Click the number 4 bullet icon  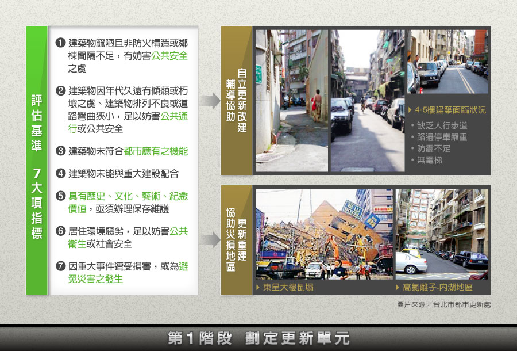(x=60, y=174)
